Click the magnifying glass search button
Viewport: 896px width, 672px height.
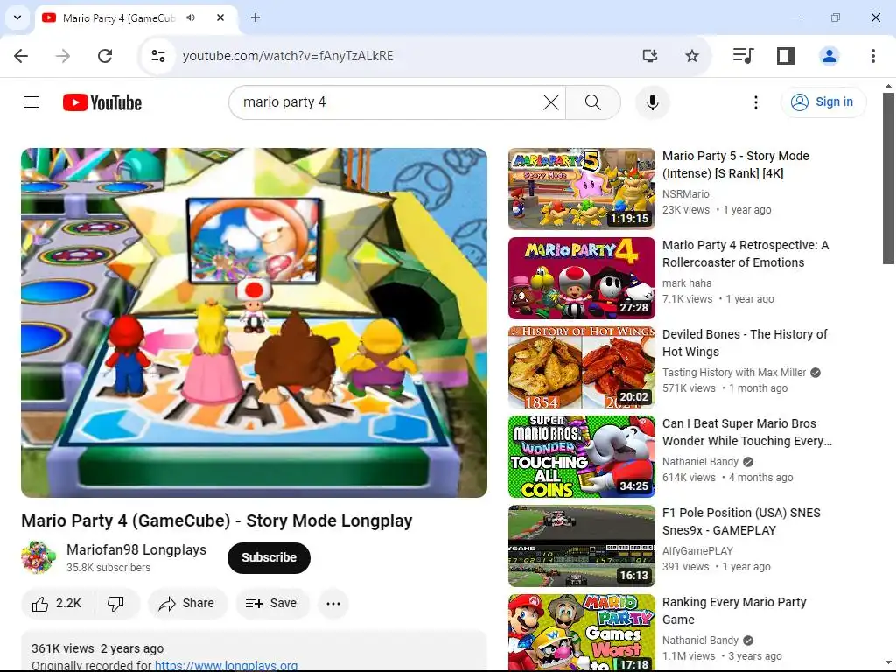pos(593,102)
